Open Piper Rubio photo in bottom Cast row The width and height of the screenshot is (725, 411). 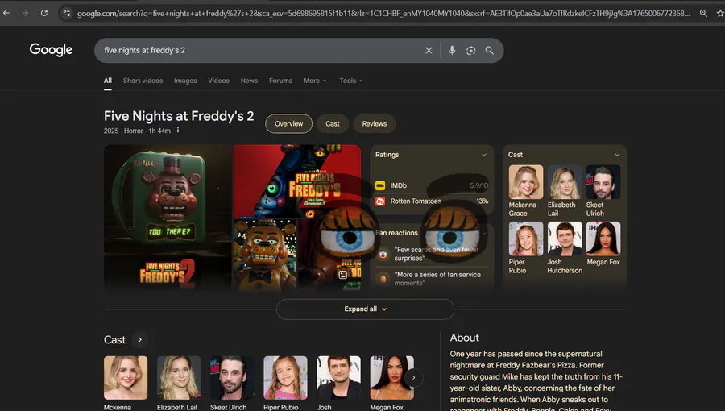[285, 378]
